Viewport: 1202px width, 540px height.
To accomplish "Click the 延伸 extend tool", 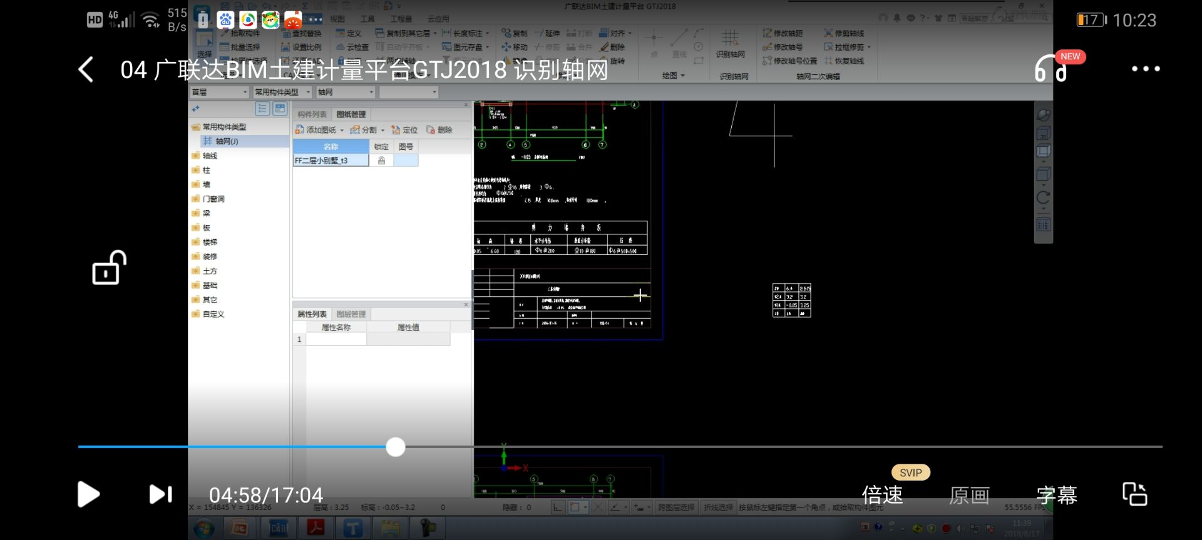I will point(547,33).
